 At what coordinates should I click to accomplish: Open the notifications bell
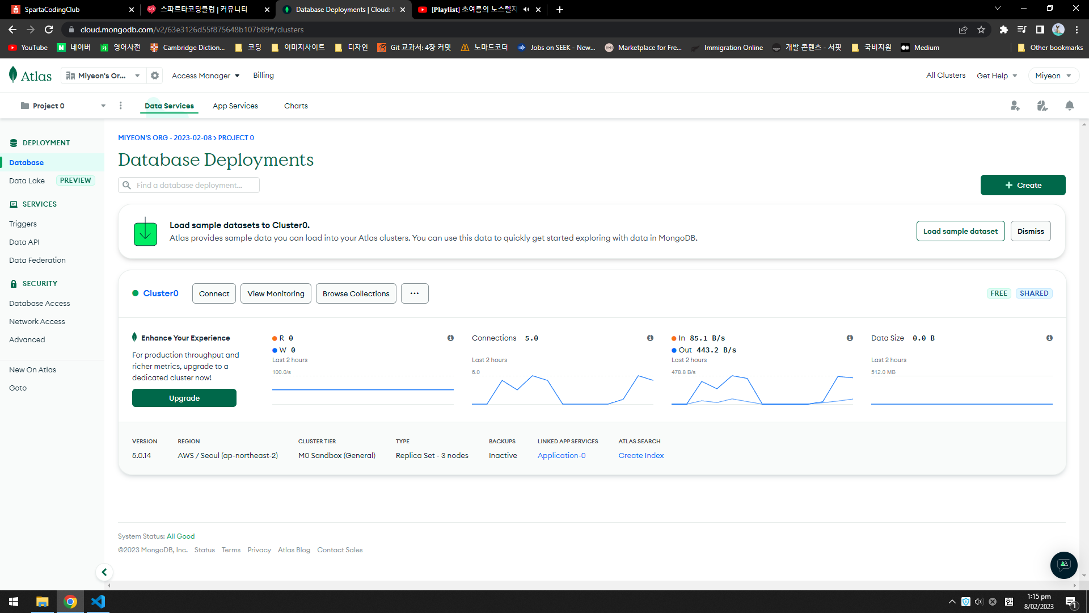coord(1070,106)
